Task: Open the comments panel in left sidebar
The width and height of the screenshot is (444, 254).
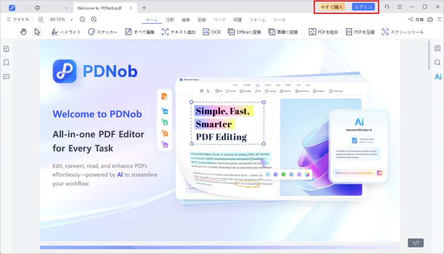Action: (x=6, y=77)
